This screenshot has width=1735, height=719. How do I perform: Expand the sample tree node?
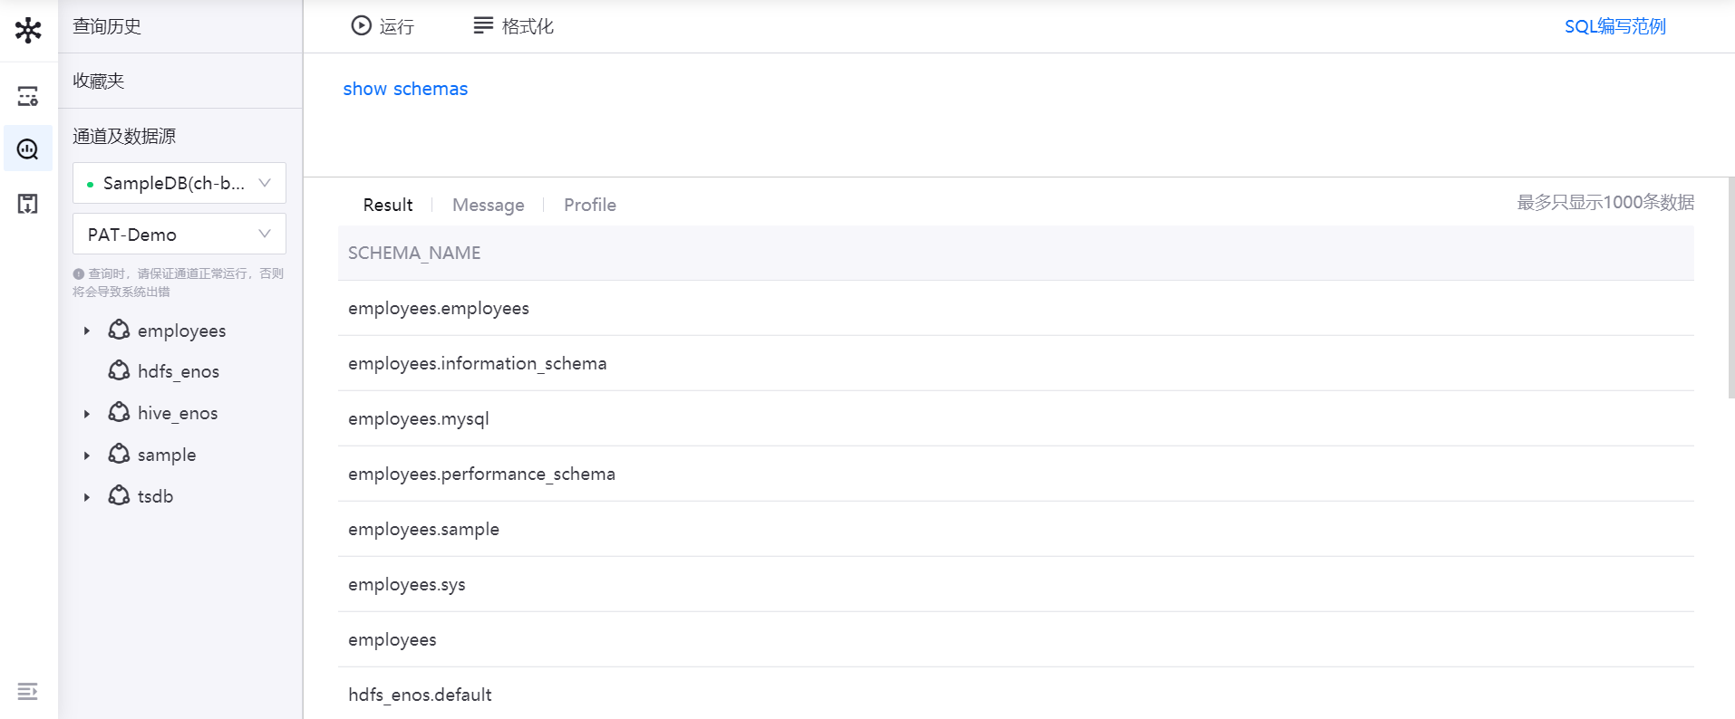(87, 455)
